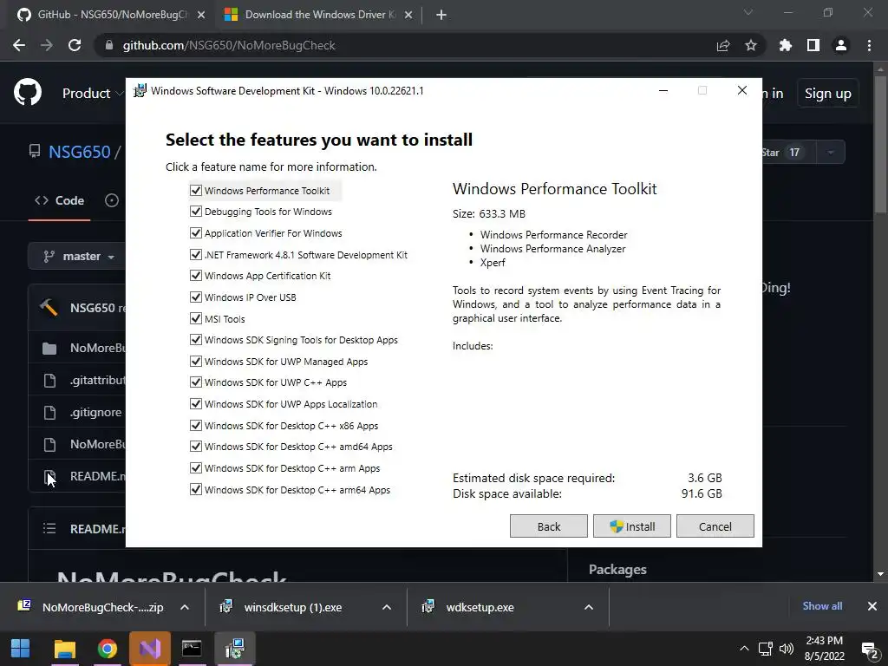Expand the Product menu on GitHub
Viewport: 888px width, 666px height.
92,94
